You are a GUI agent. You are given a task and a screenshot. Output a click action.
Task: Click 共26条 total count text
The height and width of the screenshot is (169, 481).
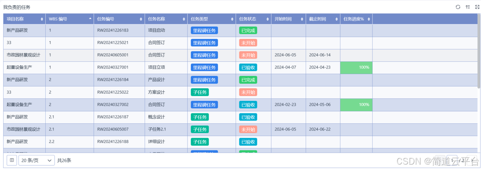[x=64, y=160]
